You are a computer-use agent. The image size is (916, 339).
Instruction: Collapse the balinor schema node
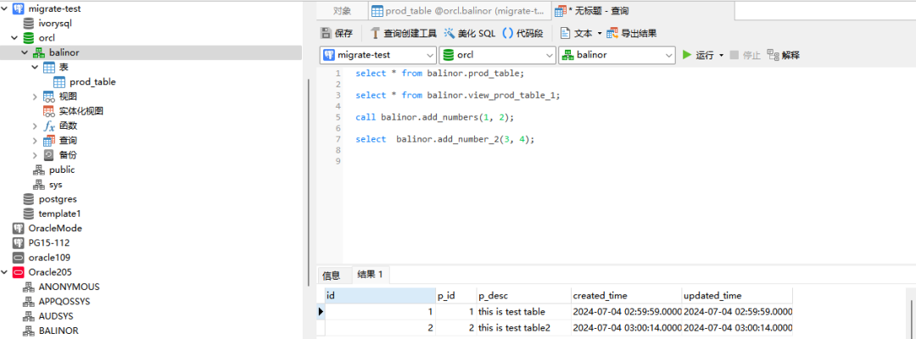click(x=25, y=53)
